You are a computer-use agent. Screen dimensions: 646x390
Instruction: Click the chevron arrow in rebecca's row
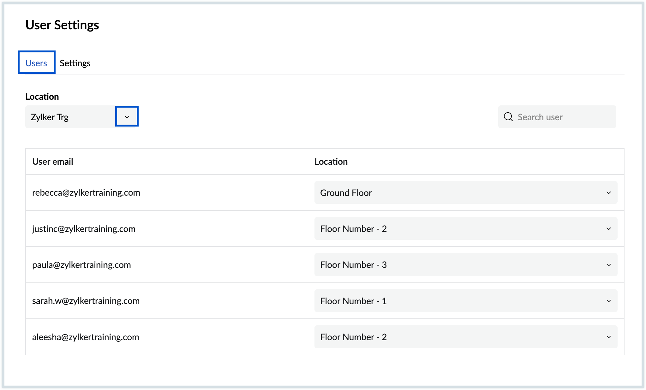point(608,193)
